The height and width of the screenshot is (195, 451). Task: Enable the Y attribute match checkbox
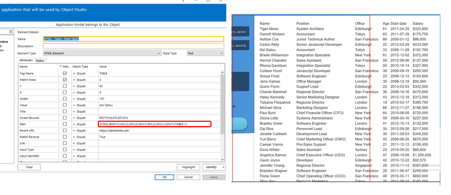65,86
